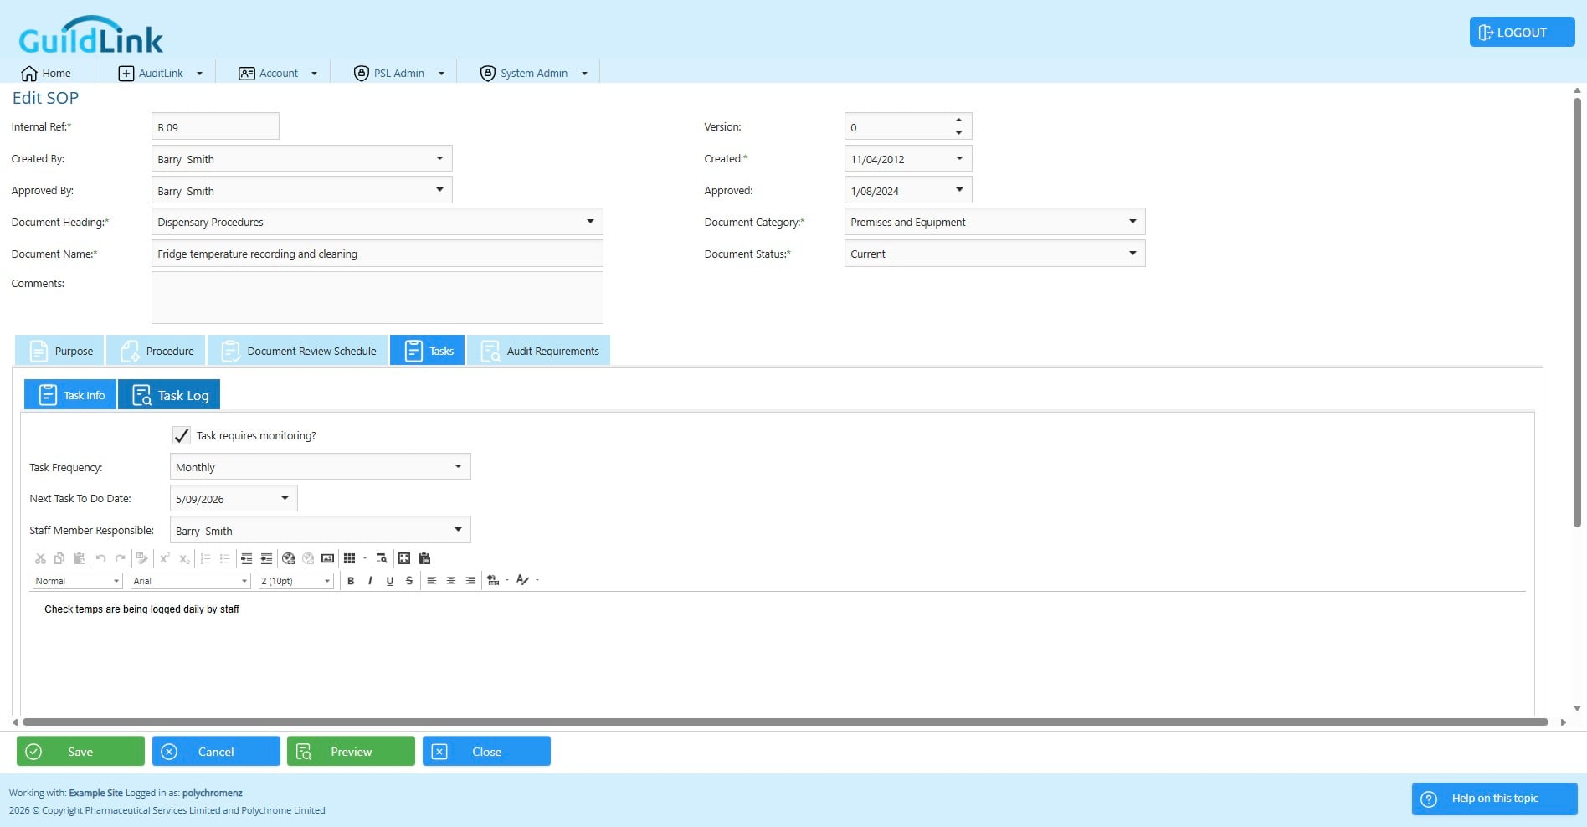Click the Logout button
This screenshot has width=1587, height=827.
pos(1522,32)
